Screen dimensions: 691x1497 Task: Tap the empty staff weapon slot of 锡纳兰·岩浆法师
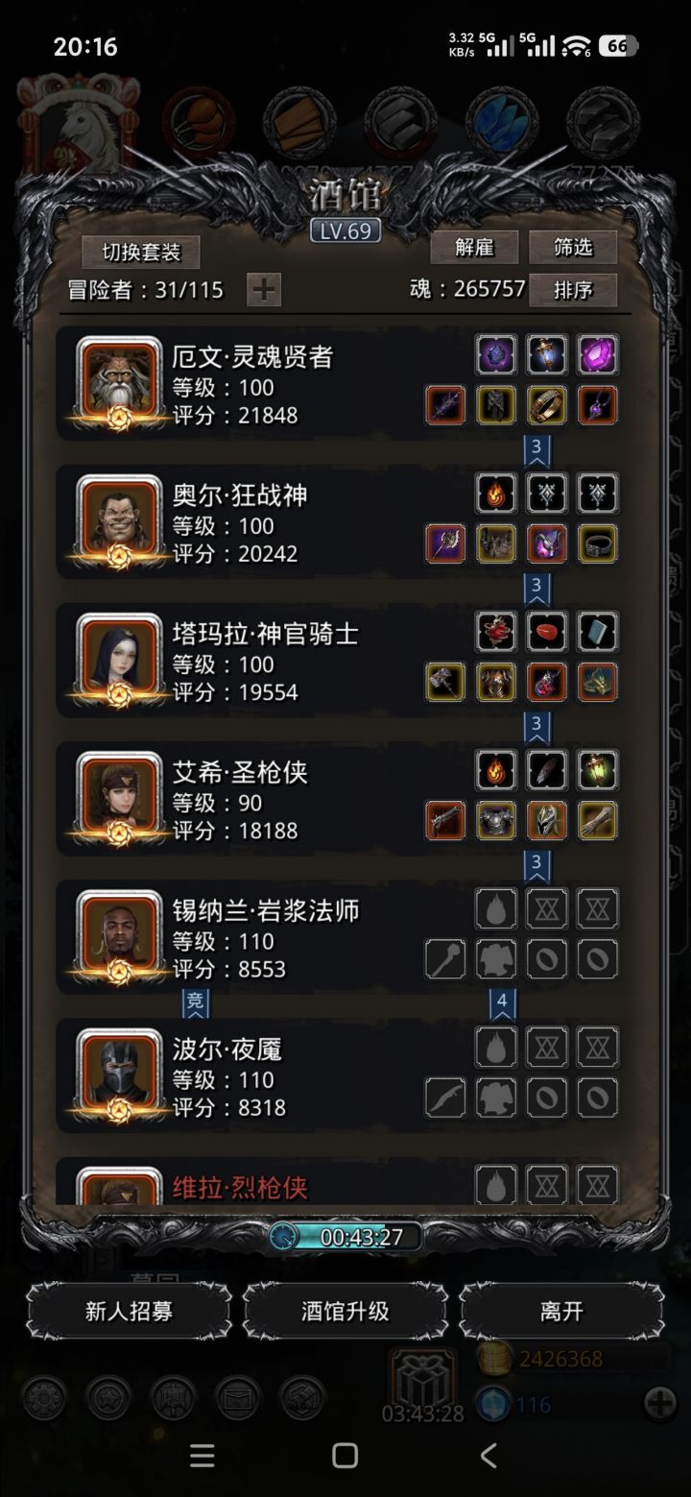click(x=445, y=958)
